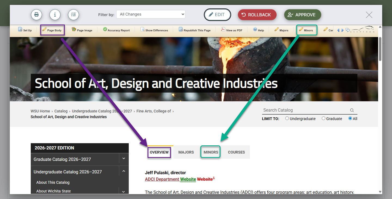Image resolution: width=392 pixels, height=199 pixels.
Task: Open About Wichita State sidebar item
Action: (x=54, y=191)
